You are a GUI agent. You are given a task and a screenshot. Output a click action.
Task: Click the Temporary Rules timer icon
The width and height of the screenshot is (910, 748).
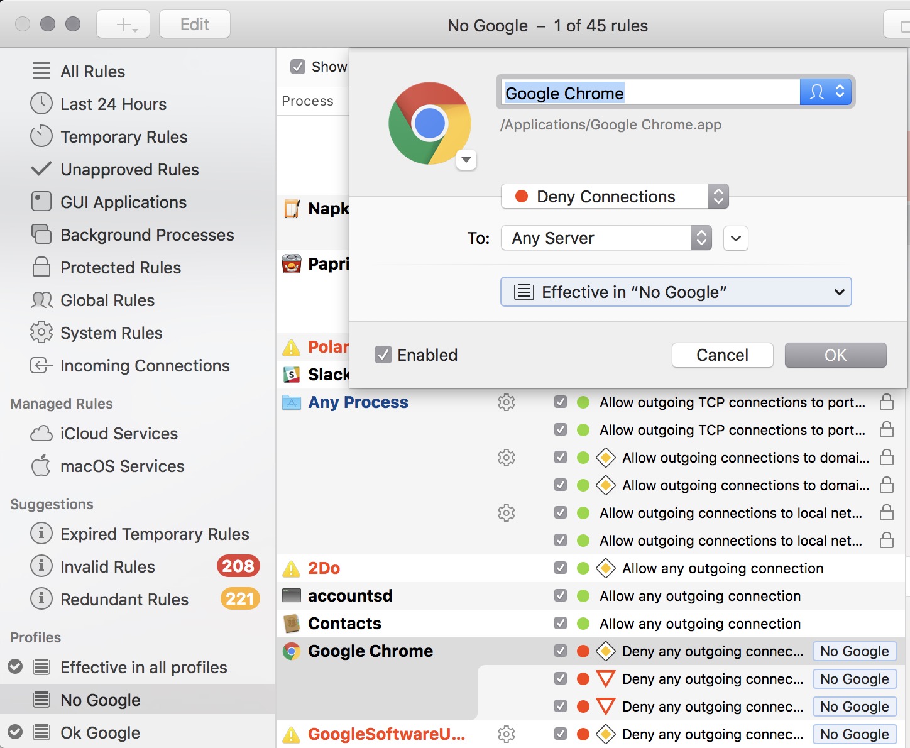tap(41, 136)
